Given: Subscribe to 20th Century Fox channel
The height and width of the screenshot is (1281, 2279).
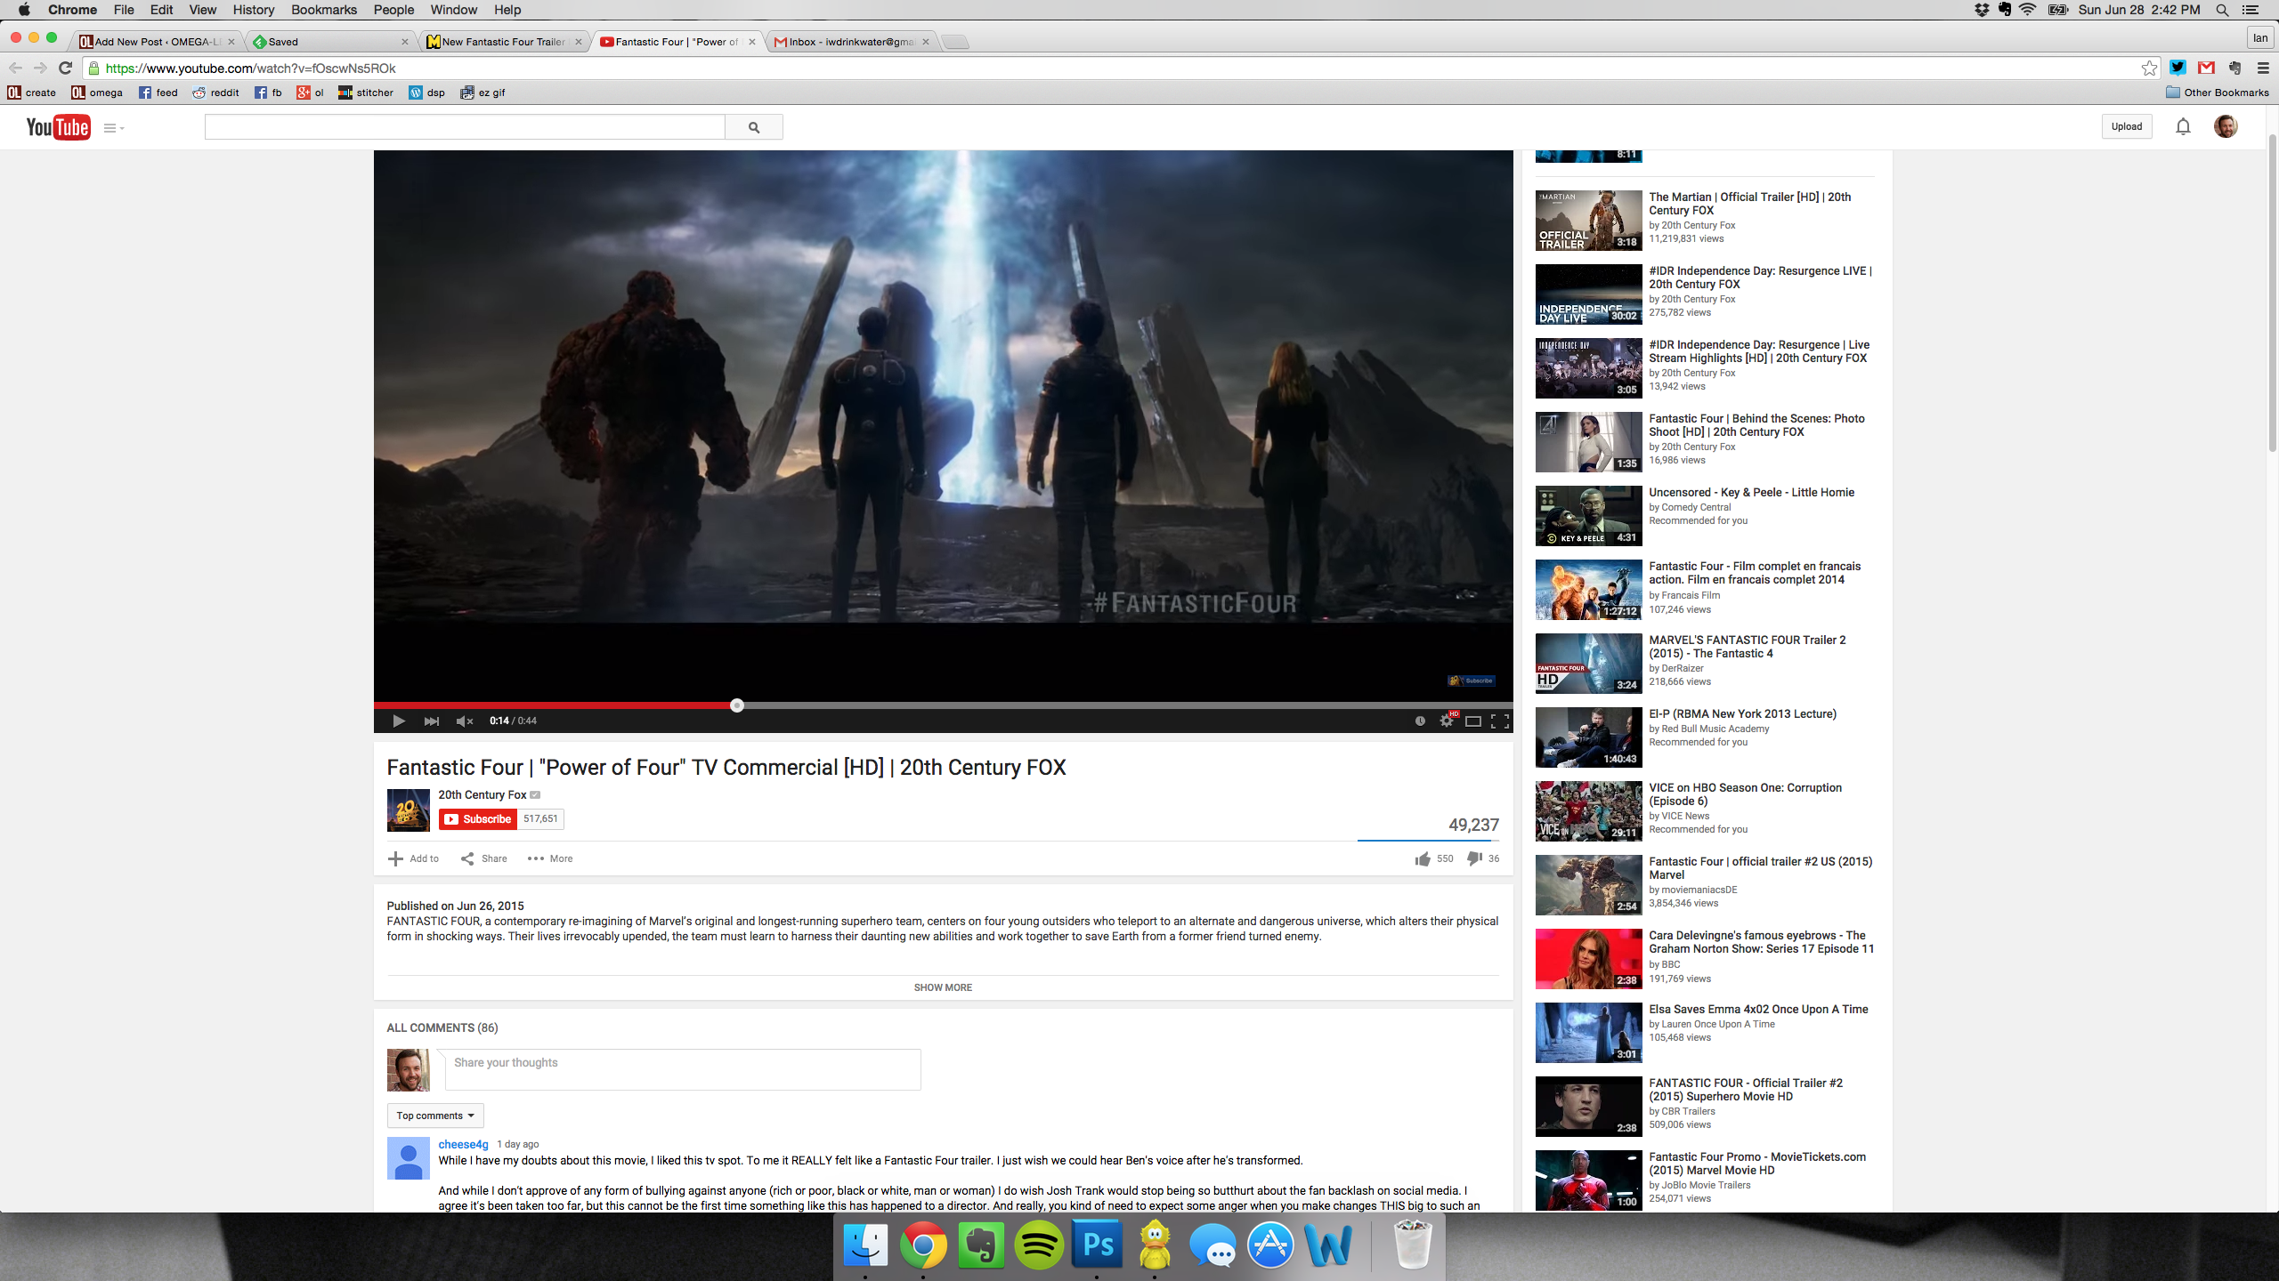Looking at the screenshot, I should coord(478,818).
